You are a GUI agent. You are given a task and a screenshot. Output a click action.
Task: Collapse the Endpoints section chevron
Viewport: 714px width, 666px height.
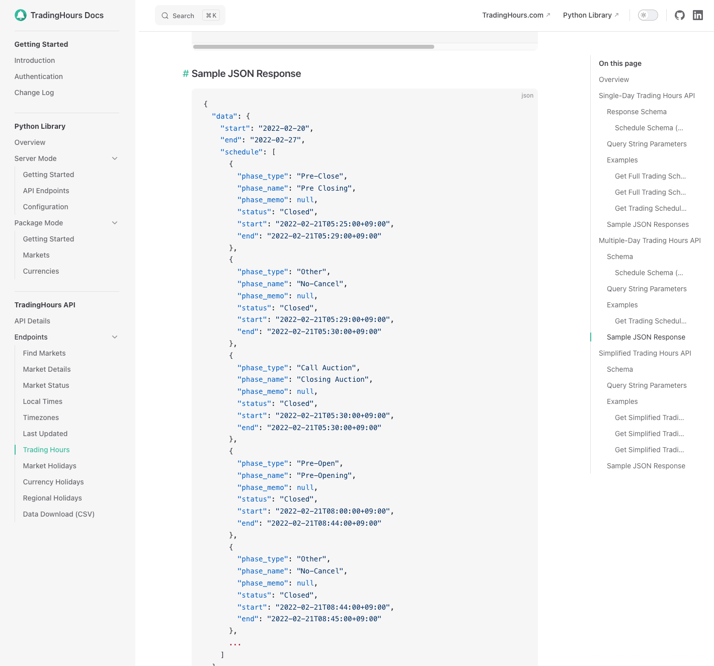pos(115,337)
